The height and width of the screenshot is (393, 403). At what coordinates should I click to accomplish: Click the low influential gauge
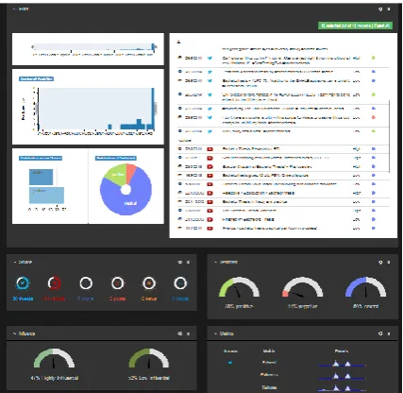tap(149, 358)
